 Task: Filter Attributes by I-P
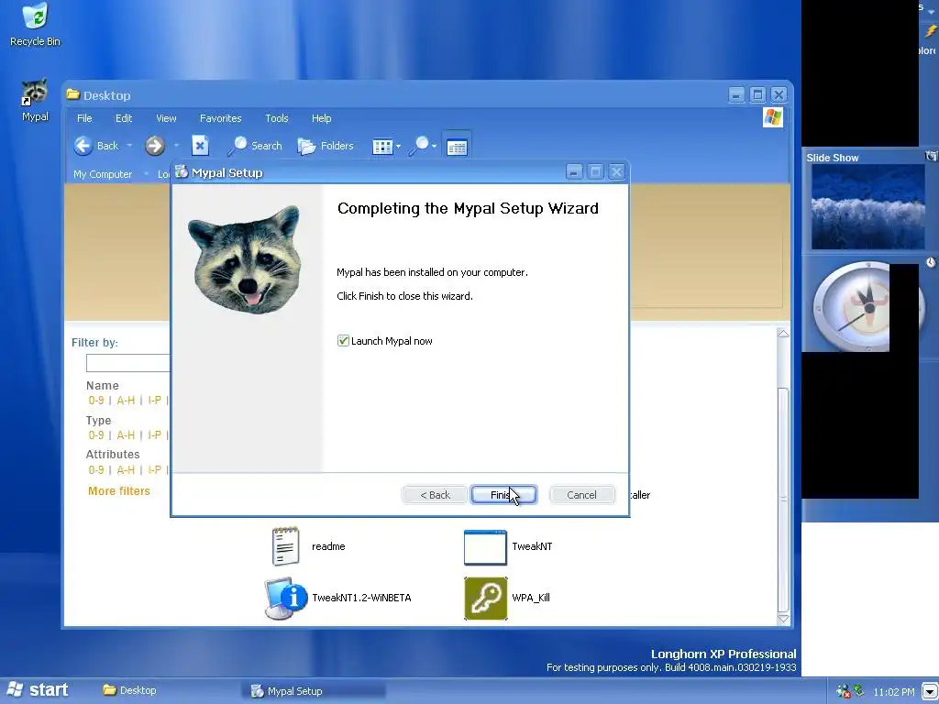[x=154, y=469]
